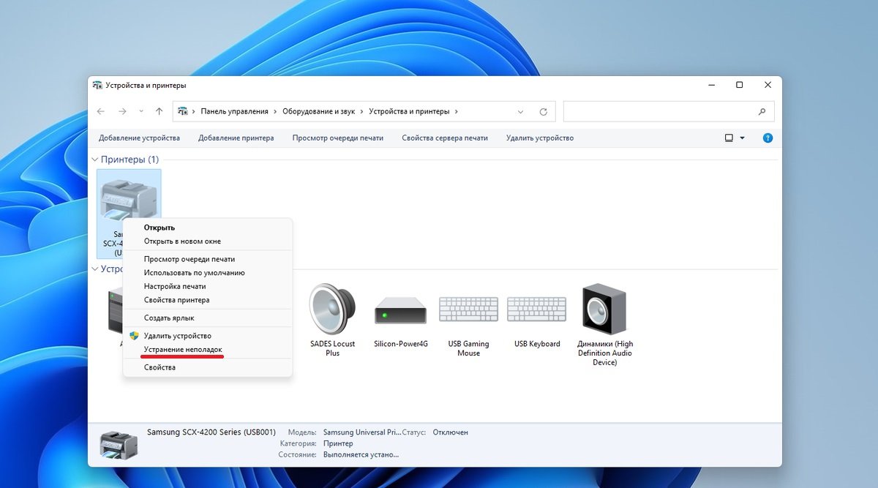The height and width of the screenshot is (488, 878).
Task: Select the Динамики (High Definition Audio Device) icon
Action: point(604,325)
